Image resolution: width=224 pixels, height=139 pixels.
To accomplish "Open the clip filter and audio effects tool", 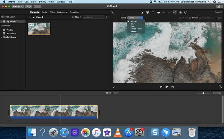I will coord(180,12).
